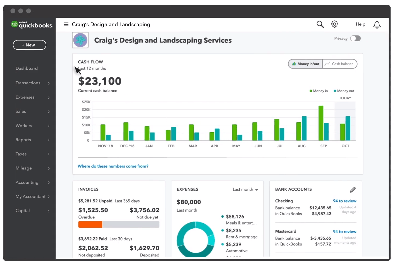
Task: Open the Help link
Action: (360, 24)
